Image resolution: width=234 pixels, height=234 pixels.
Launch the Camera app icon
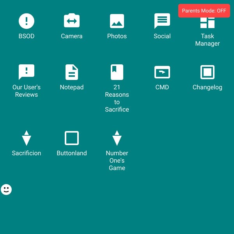[x=72, y=20]
